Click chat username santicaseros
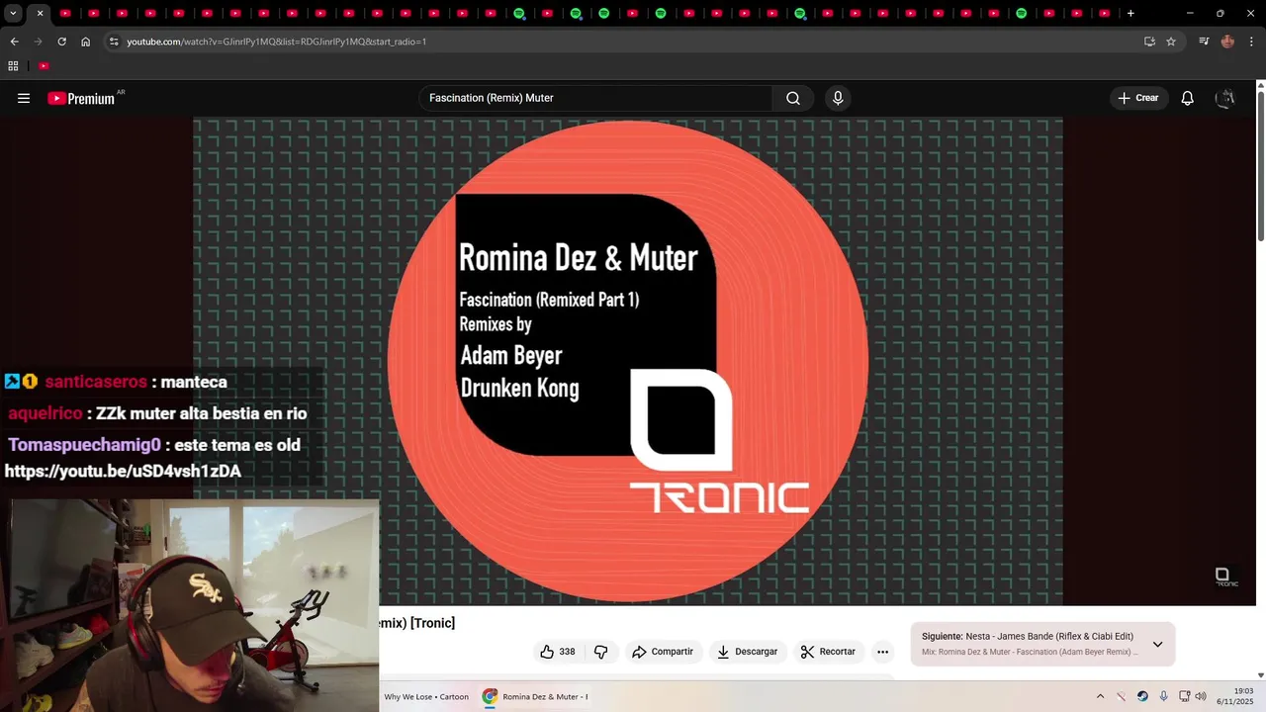1266x712 pixels. point(96,382)
